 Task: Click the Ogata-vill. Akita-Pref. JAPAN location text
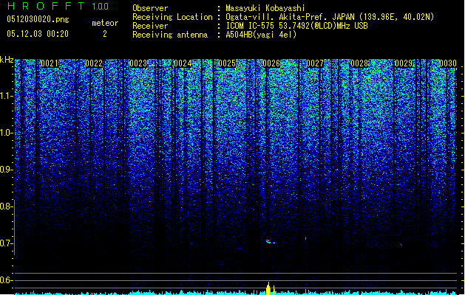(330, 17)
